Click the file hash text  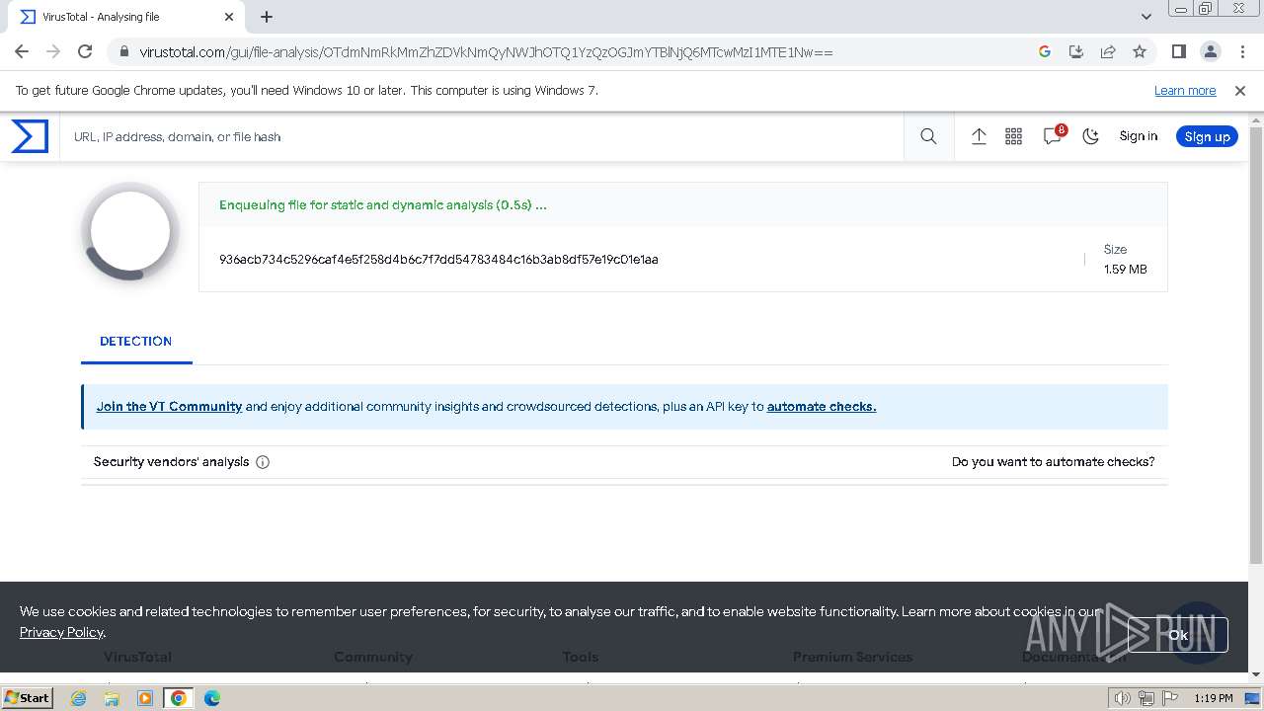tap(438, 259)
